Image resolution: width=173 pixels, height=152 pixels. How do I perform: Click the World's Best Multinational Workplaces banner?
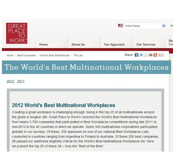86,67
